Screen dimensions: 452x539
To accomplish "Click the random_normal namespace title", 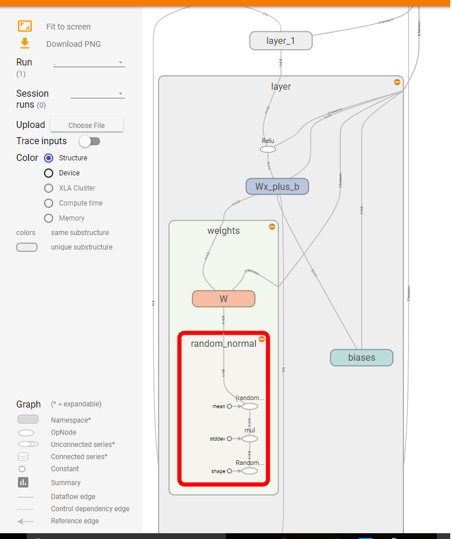I will [x=223, y=343].
